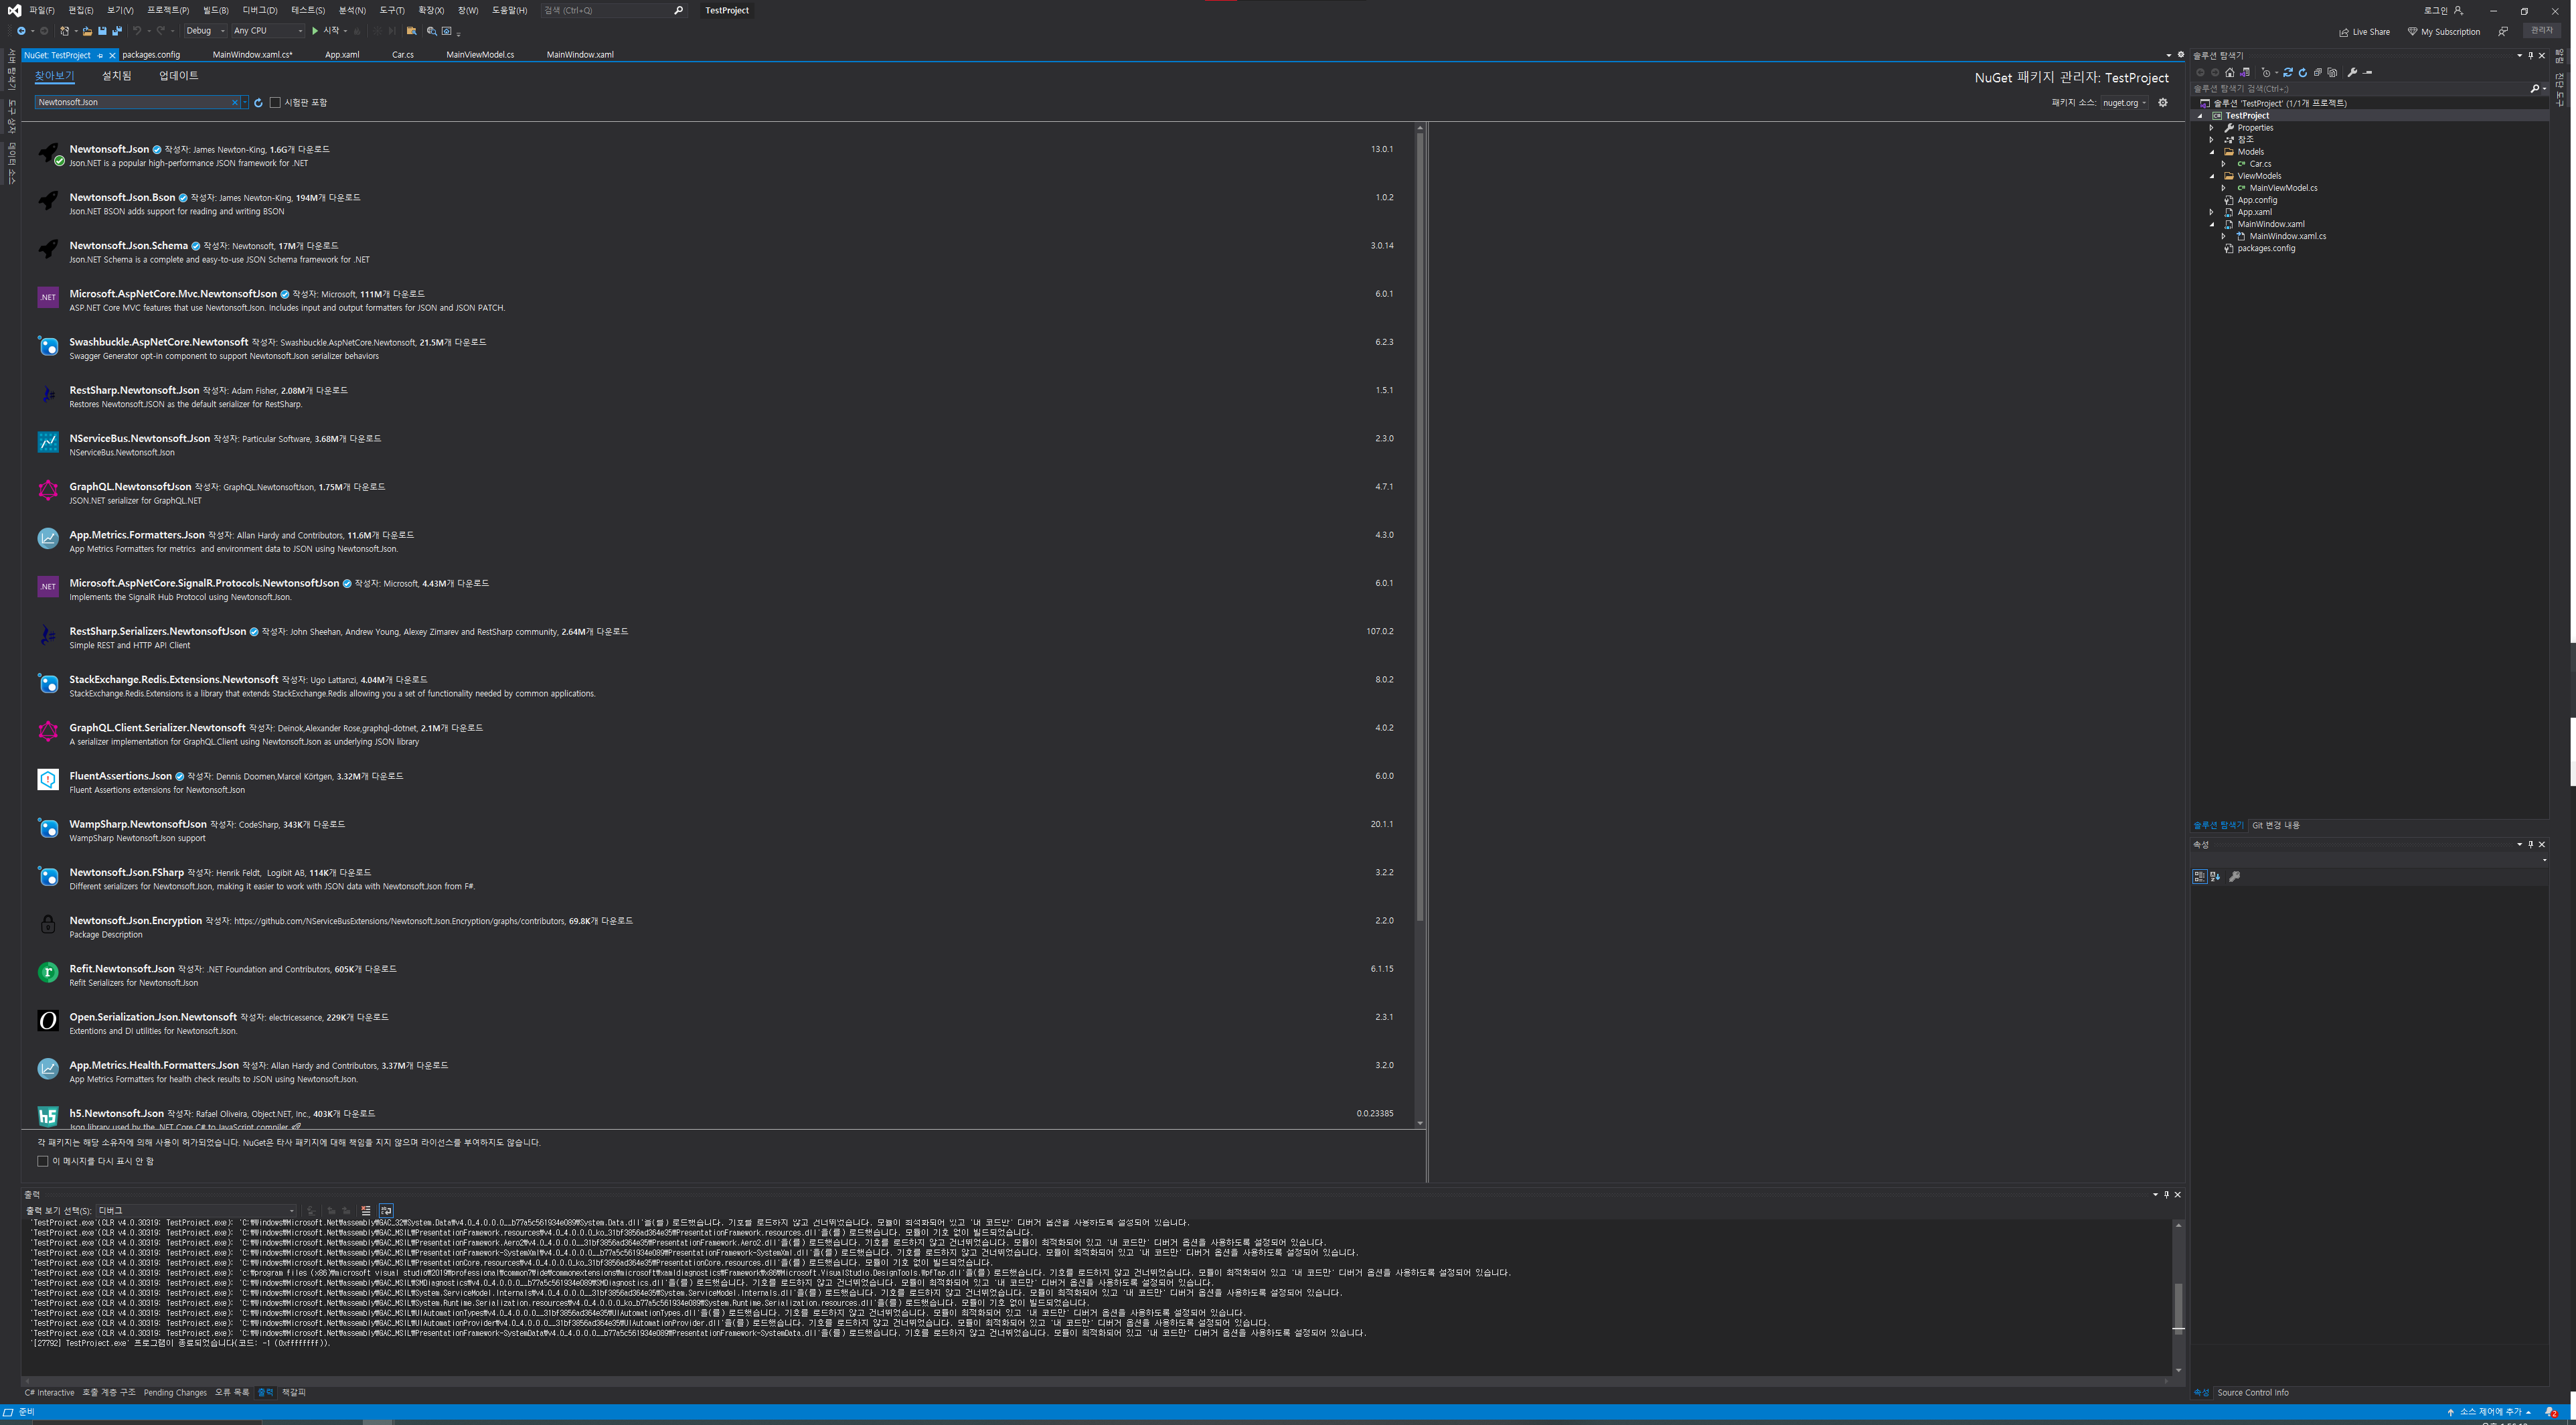Image resolution: width=2576 pixels, height=1425 pixels.
Task: Select the RestSharp.Newtonsoft.Json package entry
Action: pos(717,397)
